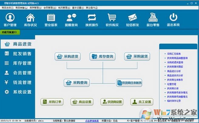
Task: Click the 采购进货 button
Action: [x=68, y=57]
